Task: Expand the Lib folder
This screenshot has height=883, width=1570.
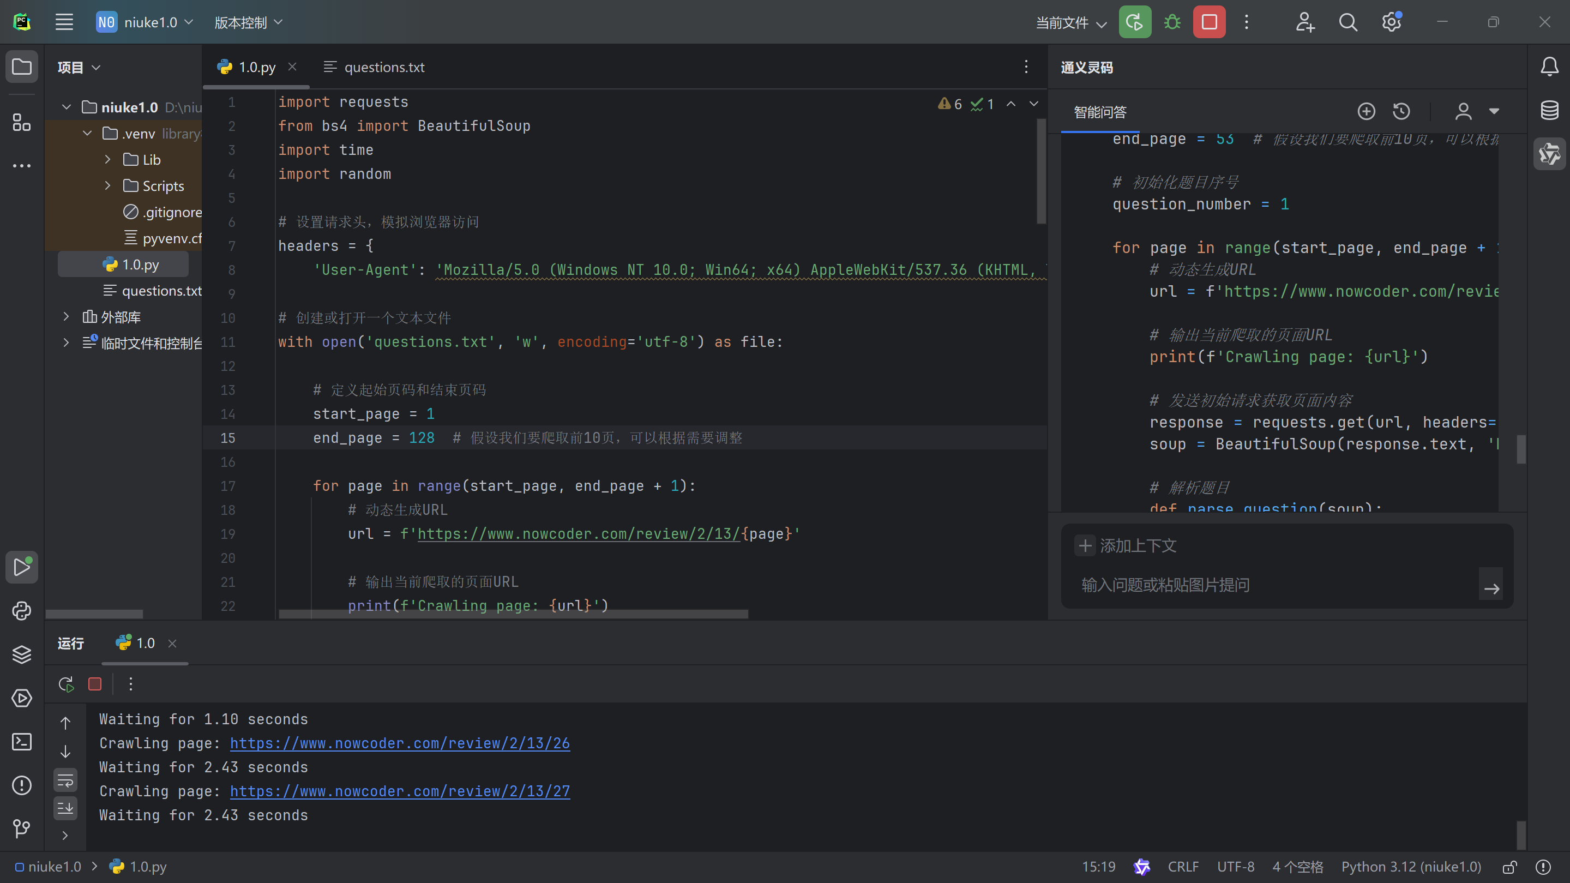Action: click(108, 160)
